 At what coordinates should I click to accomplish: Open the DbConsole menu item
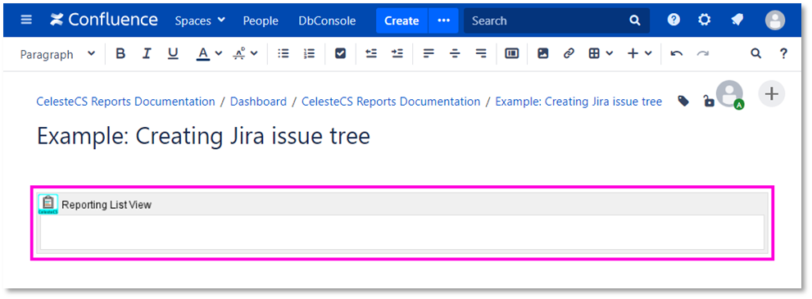click(x=327, y=20)
